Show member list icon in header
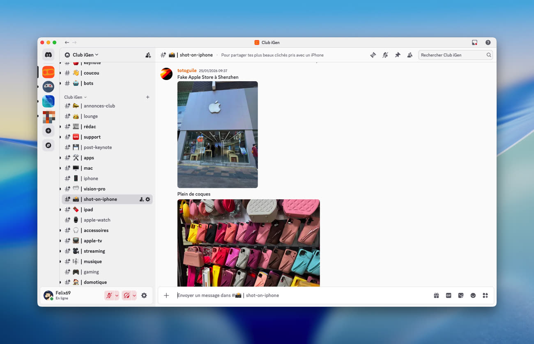Screen dimensions: 534x344 [x=410, y=55]
